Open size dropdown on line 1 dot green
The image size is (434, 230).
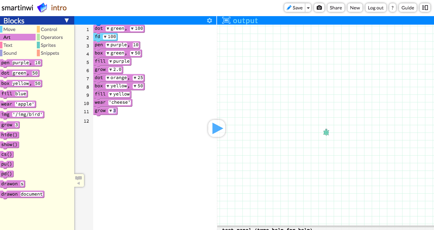pos(132,29)
